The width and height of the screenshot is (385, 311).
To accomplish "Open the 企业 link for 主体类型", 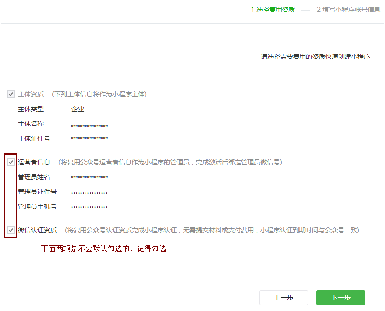I will pyautogui.click(x=78, y=109).
